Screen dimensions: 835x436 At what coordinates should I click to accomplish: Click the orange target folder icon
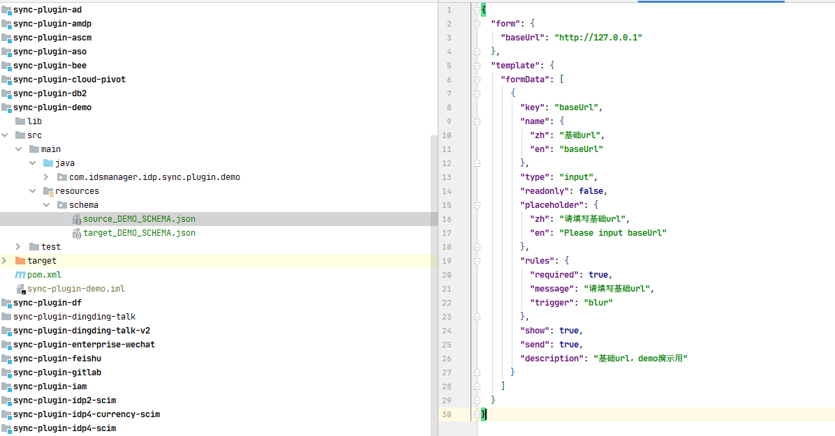20,261
